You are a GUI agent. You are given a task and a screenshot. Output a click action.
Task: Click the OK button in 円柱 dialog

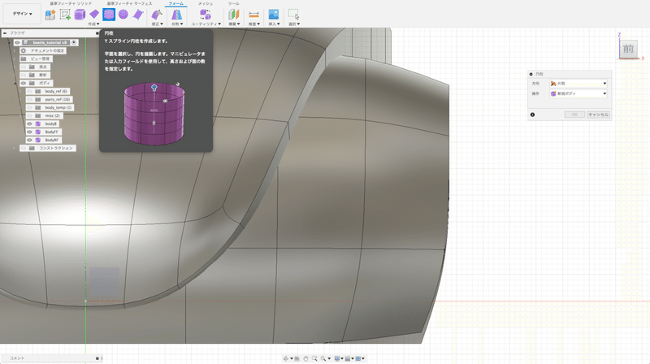(x=574, y=115)
